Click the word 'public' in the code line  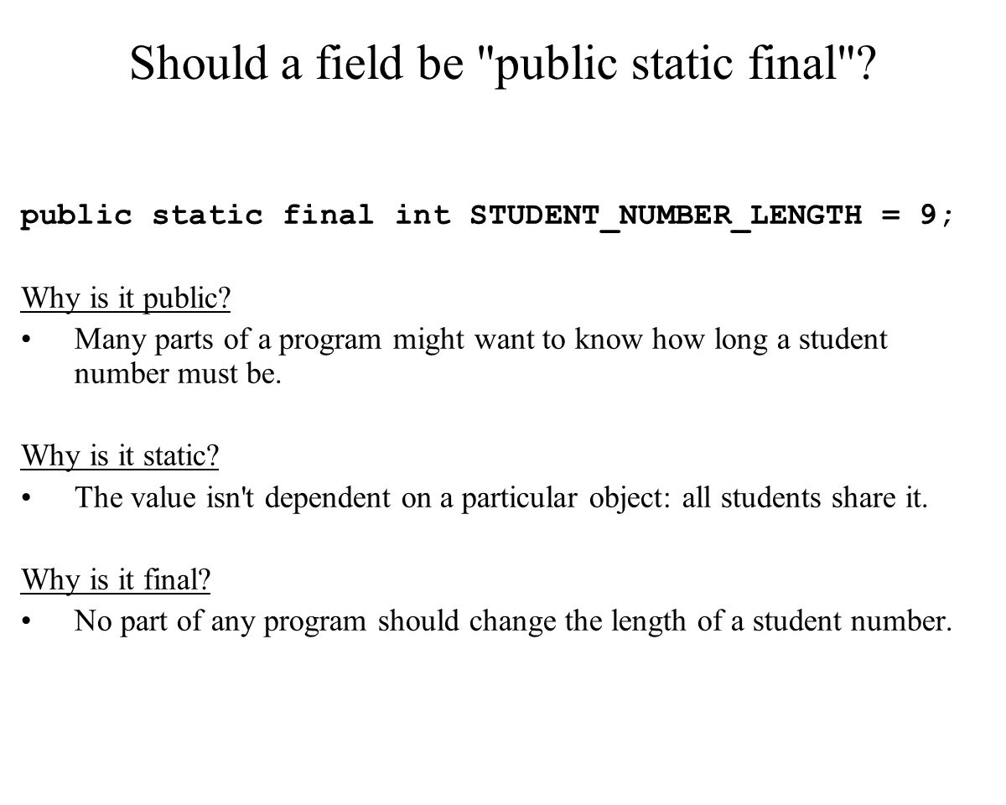tap(77, 216)
